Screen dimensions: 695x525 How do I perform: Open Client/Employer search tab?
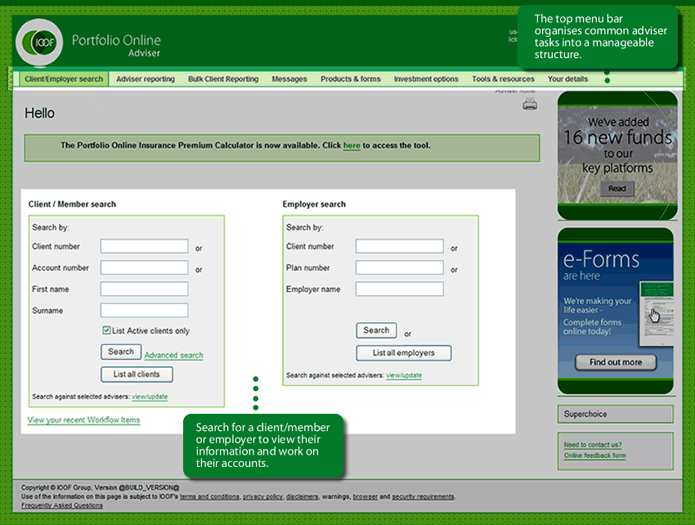coord(64,79)
